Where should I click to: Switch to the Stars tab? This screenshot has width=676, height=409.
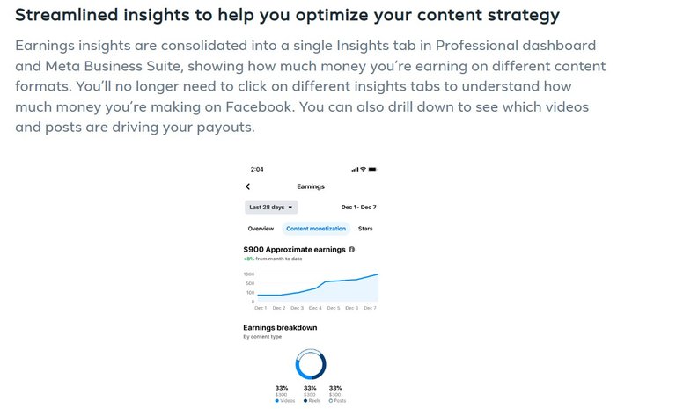point(365,229)
